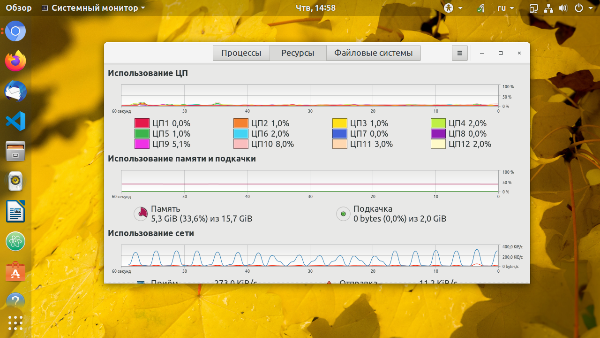Open the volume indicator in top bar
Viewport: 600px width, 338px height.
coord(563,8)
